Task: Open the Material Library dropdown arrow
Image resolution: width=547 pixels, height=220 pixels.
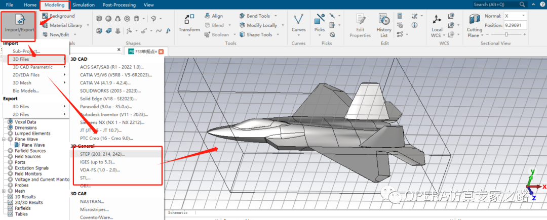Action: pos(88,25)
